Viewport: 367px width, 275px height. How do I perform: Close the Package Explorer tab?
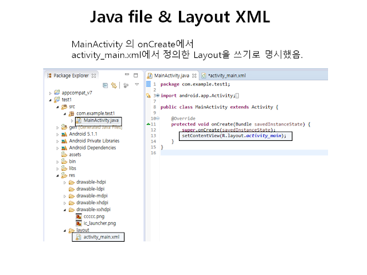(x=93, y=76)
